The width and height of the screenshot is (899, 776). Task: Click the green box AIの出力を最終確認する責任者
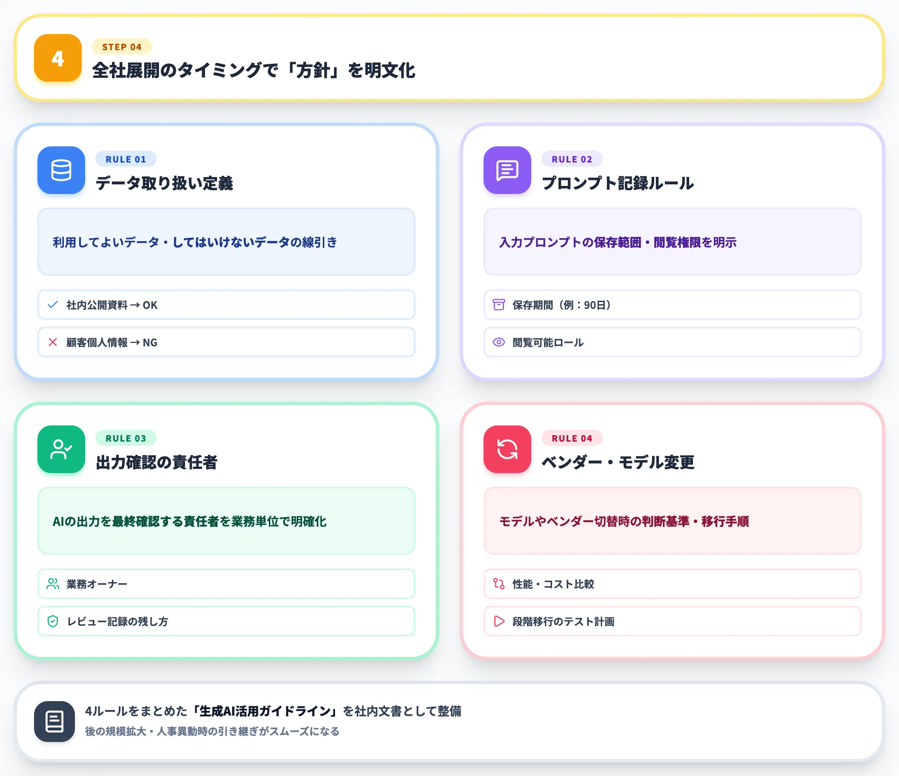point(226,521)
